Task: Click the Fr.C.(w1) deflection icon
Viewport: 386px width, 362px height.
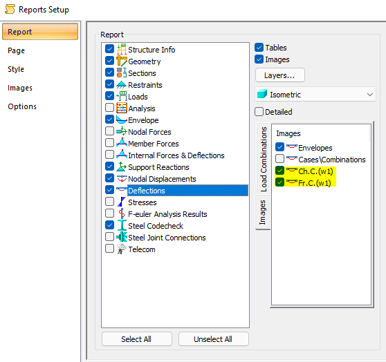Action: coord(292,182)
